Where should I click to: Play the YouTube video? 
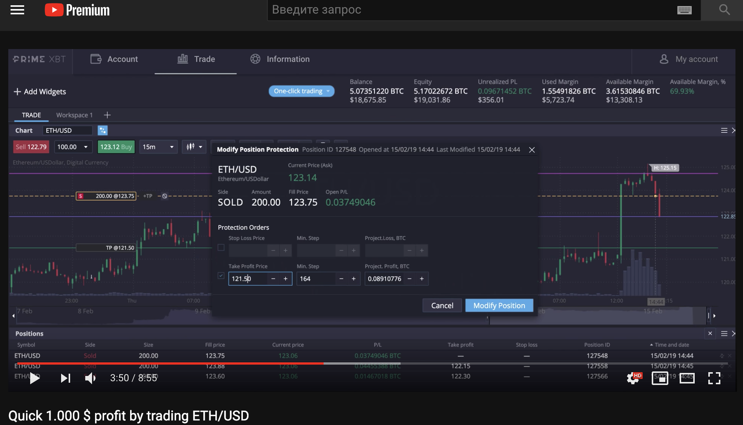35,378
